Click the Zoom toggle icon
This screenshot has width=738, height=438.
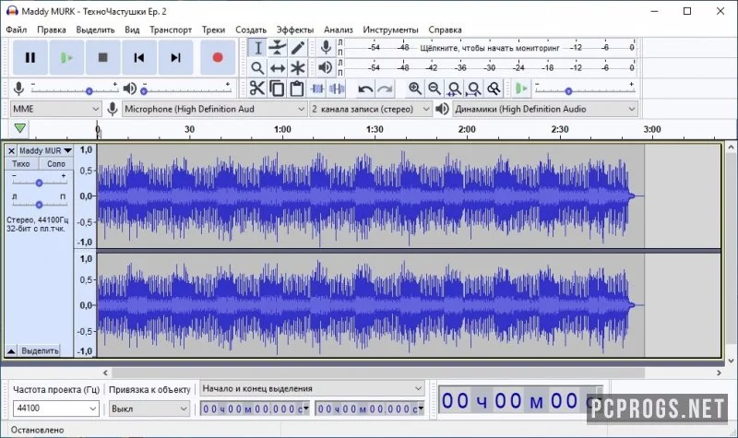pos(494,89)
